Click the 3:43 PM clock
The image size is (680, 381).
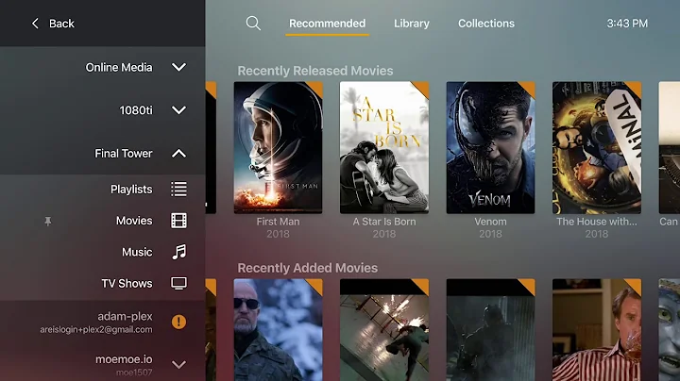pos(627,24)
